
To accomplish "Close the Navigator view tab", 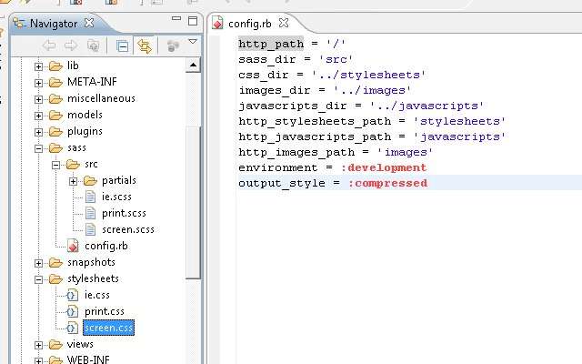I will pos(89,23).
